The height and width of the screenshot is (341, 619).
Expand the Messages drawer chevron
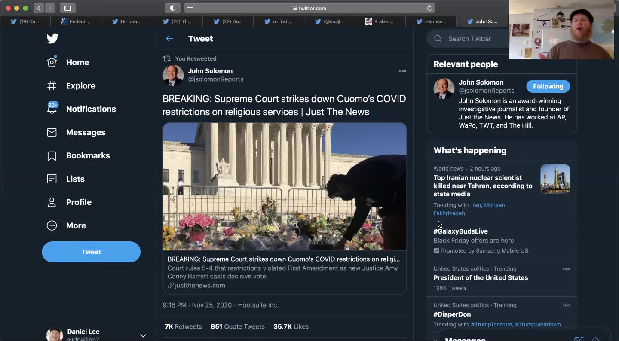595,338
